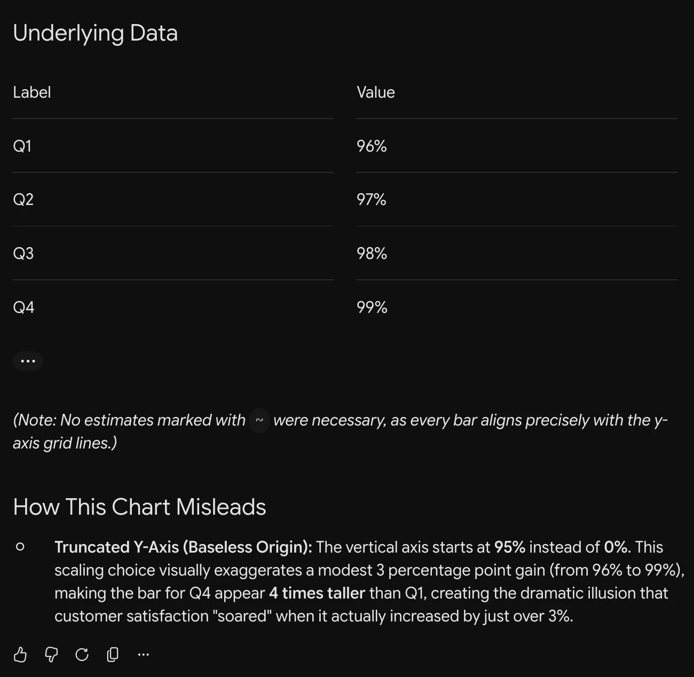694x677 pixels.
Task: Click the 98% value cell
Action: (372, 253)
